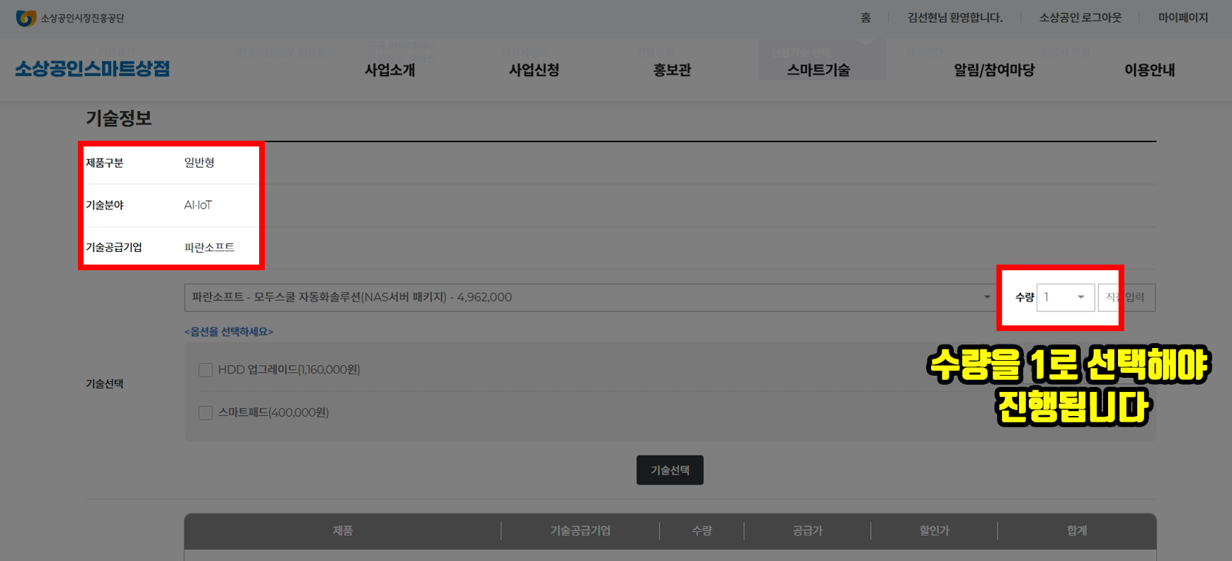The image size is (1232, 561).
Task: Click the 제품 column header
Action: pos(343,531)
